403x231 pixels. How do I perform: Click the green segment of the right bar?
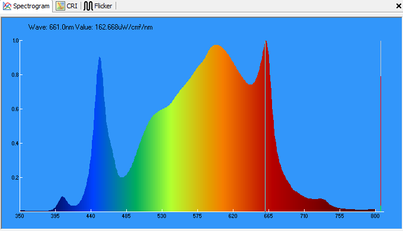click(380, 208)
